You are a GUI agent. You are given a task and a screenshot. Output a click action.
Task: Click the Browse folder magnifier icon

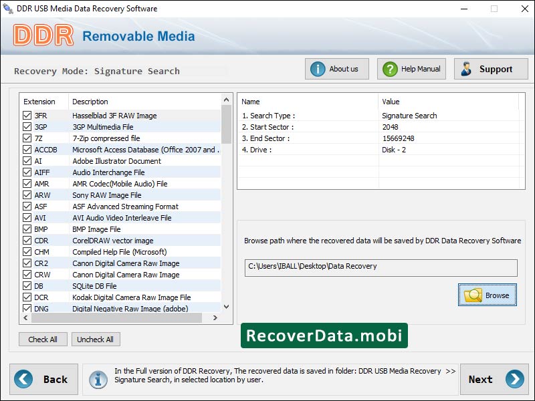pos(473,295)
